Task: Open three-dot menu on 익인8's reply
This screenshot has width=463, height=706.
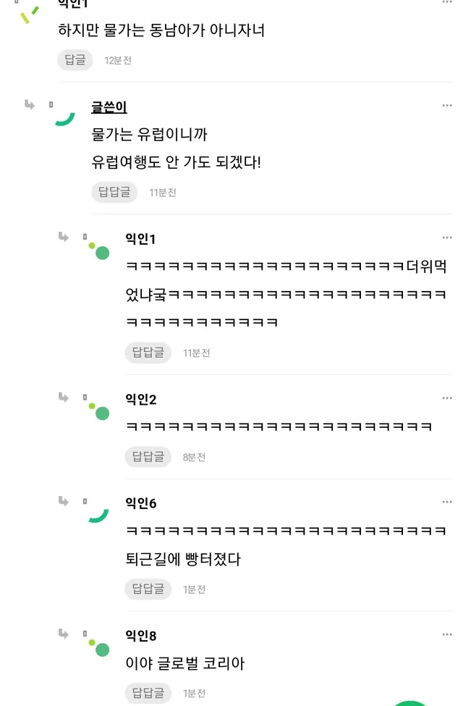Action: coord(447,635)
